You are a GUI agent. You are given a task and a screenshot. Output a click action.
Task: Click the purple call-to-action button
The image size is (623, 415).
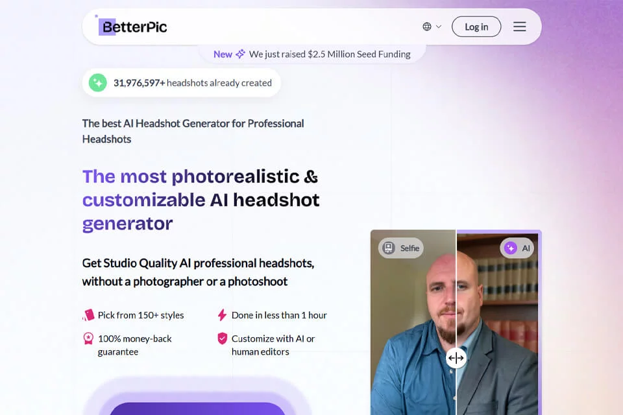tap(197, 409)
